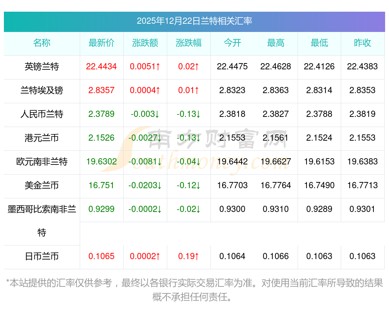The image size is (389, 309).
Task: Select low value 19.6153
Action: [319, 162]
